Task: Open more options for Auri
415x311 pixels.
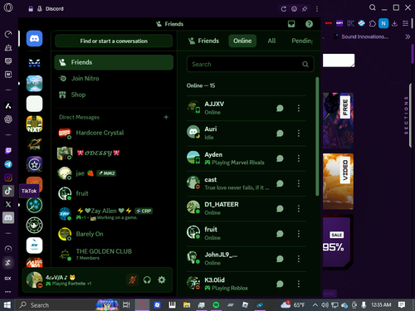Action: 299,134
